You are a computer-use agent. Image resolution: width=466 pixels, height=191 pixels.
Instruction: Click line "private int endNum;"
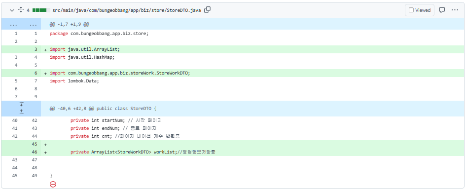point(113,128)
